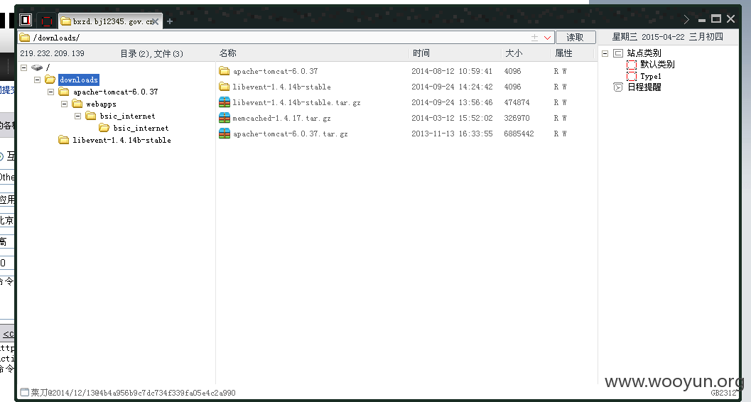Select webapps folder in tree
The width and height of the screenshot is (751, 402).
click(101, 104)
